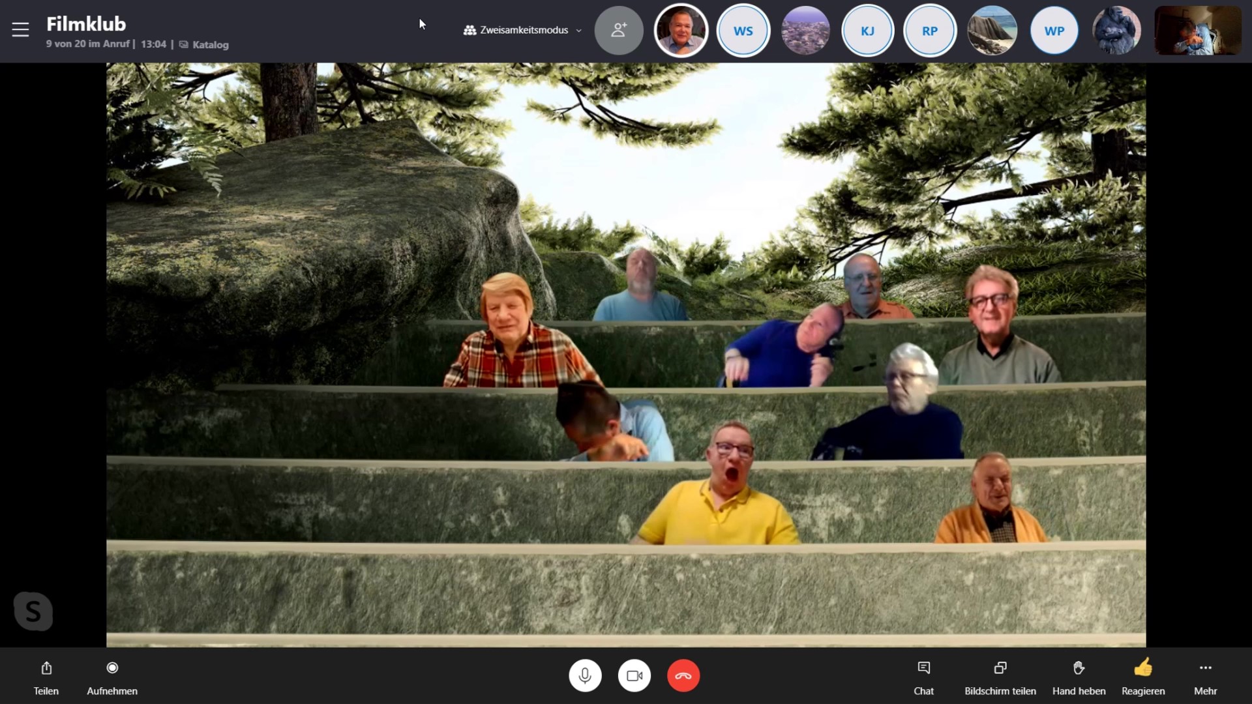Click the Teilen share icon
Image resolution: width=1252 pixels, height=704 pixels.
tap(46, 668)
